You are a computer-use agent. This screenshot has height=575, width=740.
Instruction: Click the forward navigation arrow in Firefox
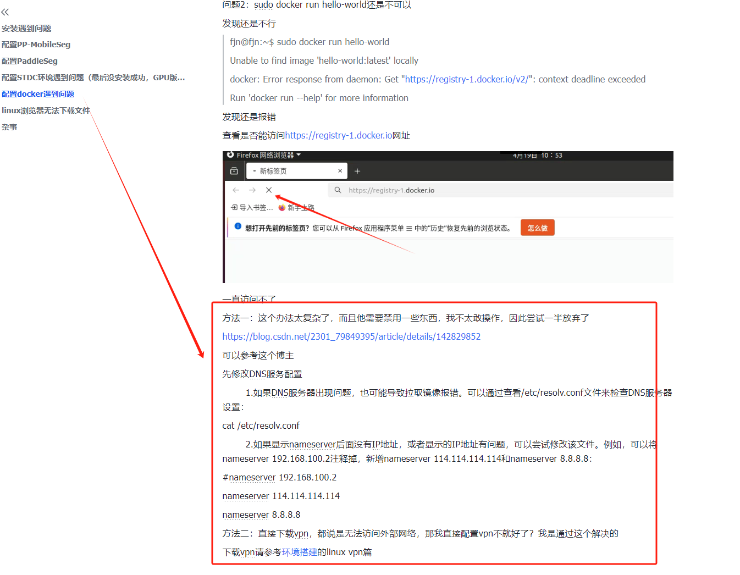[252, 190]
